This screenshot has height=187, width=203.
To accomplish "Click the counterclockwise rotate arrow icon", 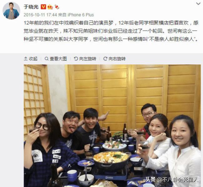I will click(76, 59).
